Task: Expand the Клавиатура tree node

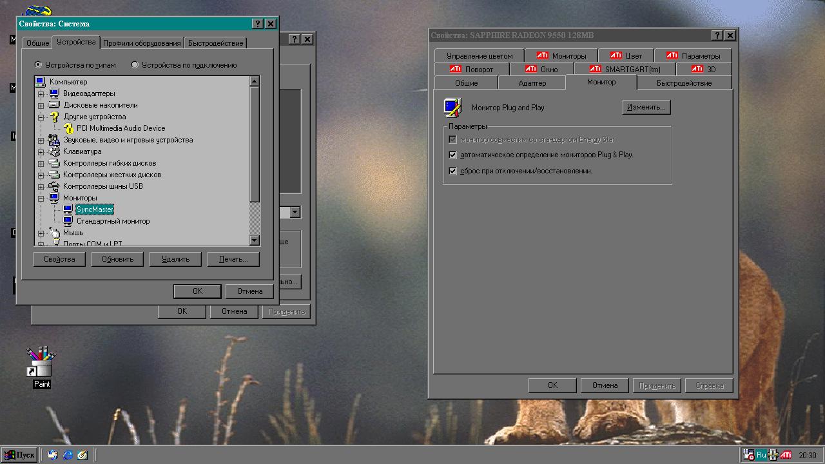Action: coord(41,151)
